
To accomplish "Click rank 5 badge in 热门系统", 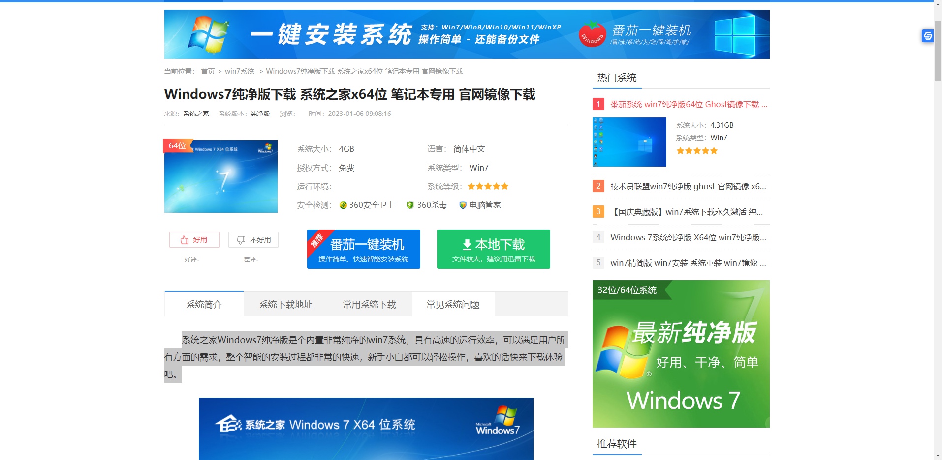I will coord(598,262).
